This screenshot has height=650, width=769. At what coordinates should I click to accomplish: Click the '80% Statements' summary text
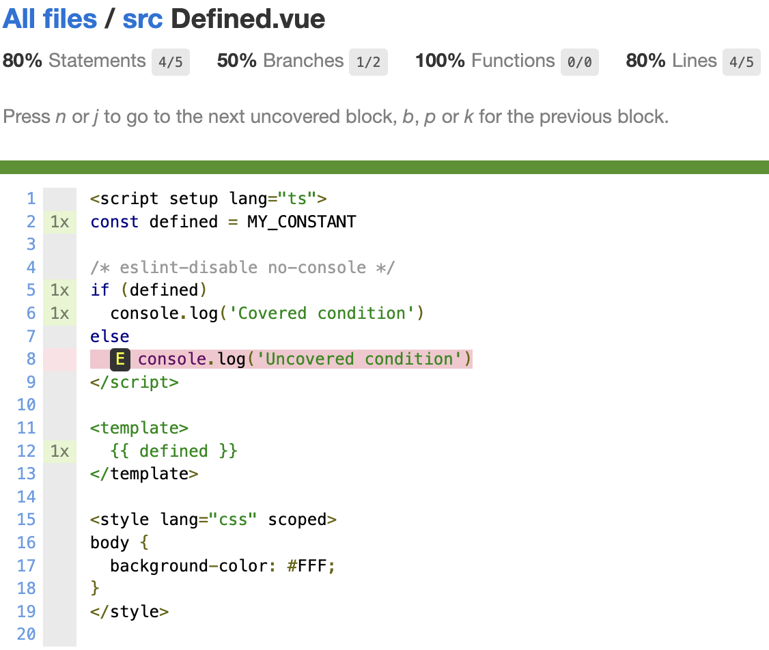(x=74, y=61)
